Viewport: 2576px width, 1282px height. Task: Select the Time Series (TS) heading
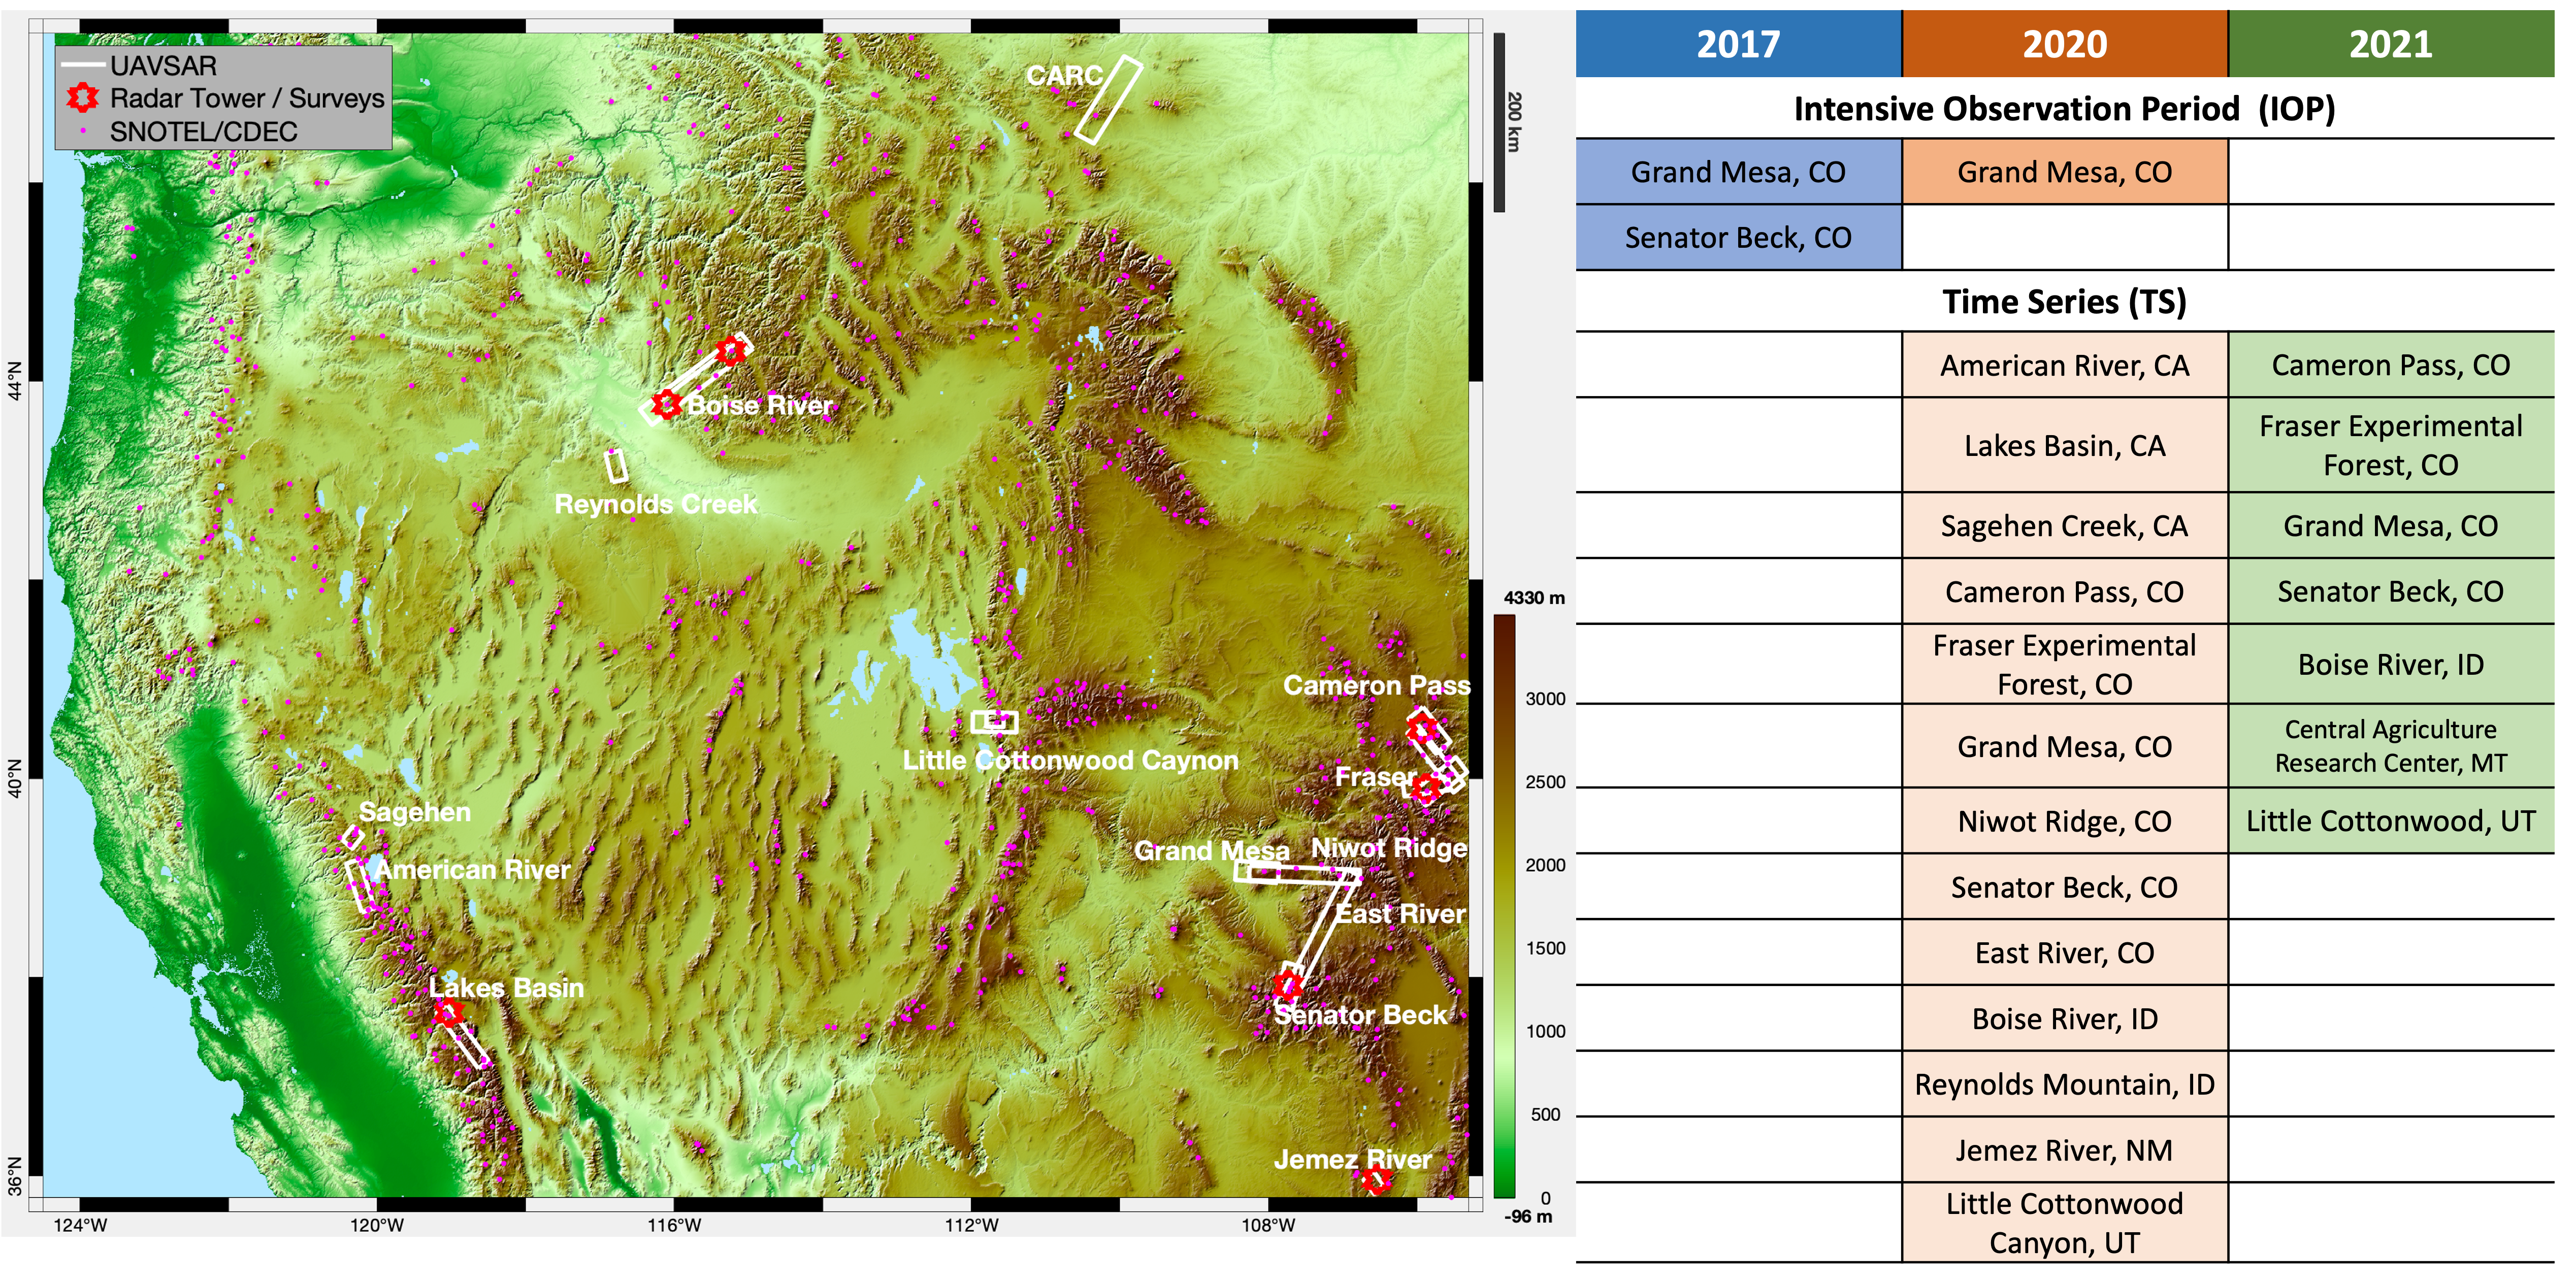[x=2064, y=301]
